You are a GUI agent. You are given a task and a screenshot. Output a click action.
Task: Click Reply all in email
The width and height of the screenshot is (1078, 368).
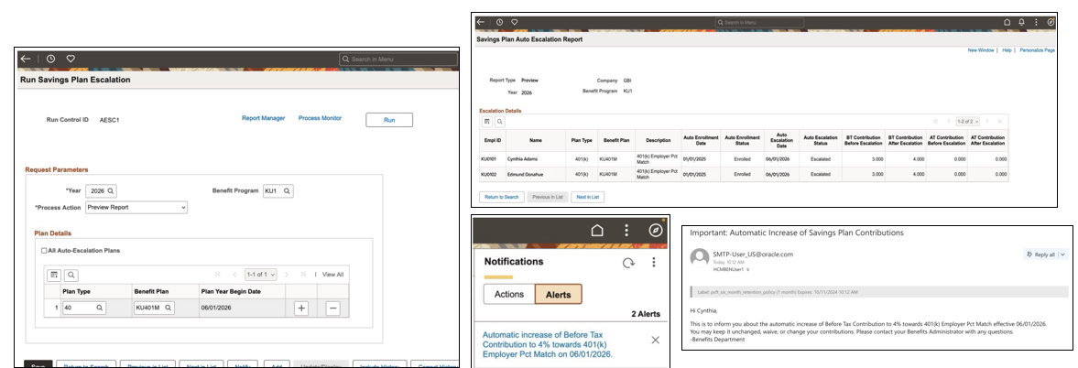1040,254
